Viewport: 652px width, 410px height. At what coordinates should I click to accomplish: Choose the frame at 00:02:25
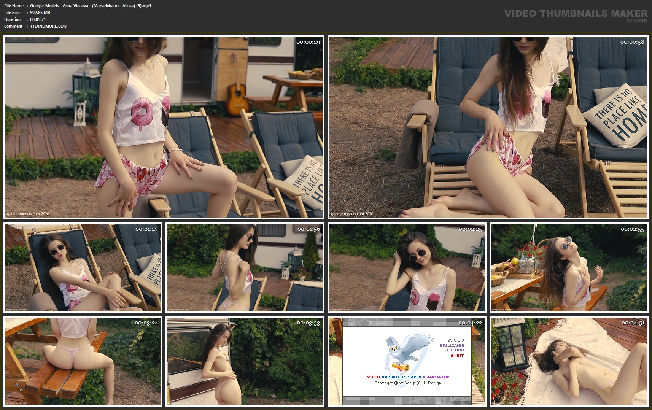pos(407,267)
